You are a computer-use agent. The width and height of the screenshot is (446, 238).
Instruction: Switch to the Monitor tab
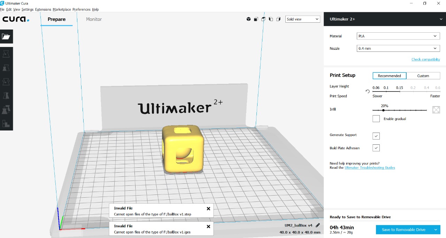[94, 19]
